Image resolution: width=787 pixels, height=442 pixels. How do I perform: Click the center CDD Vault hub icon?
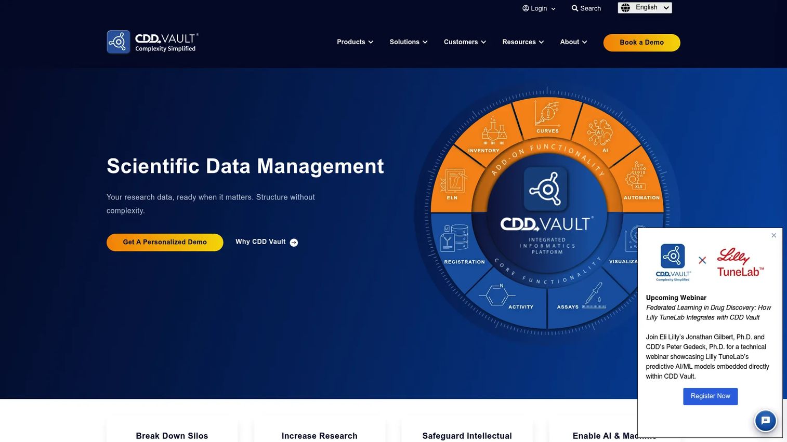coord(545,189)
